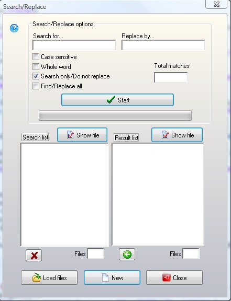Close the dialog using red Close button
This screenshot has width=231, height=301.
174,277
